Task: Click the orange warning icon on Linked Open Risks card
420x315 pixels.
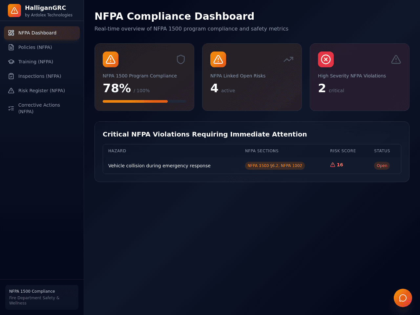Action: click(218, 59)
